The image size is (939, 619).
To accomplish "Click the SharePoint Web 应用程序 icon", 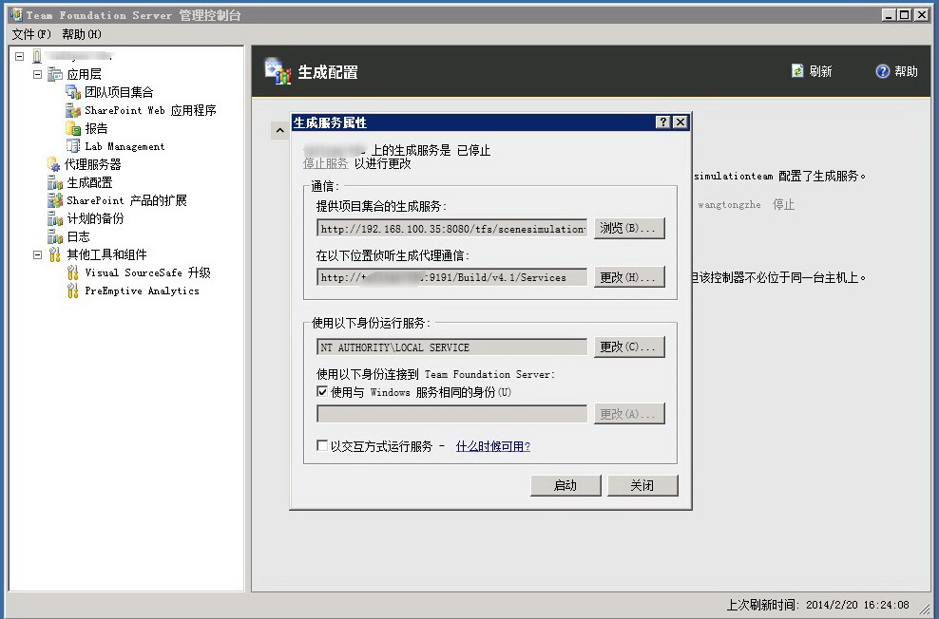I will tap(73, 110).
